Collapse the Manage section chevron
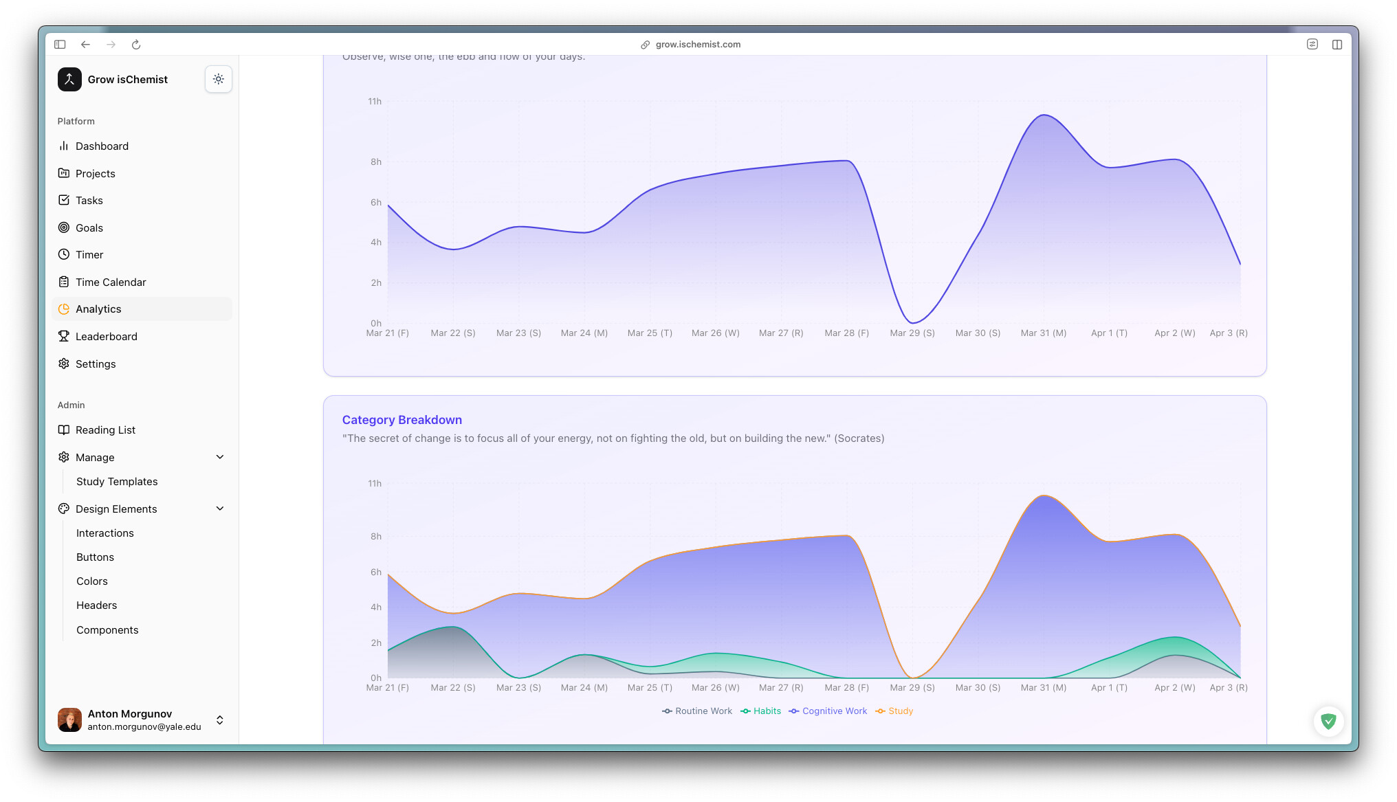1397x802 pixels. [220, 457]
